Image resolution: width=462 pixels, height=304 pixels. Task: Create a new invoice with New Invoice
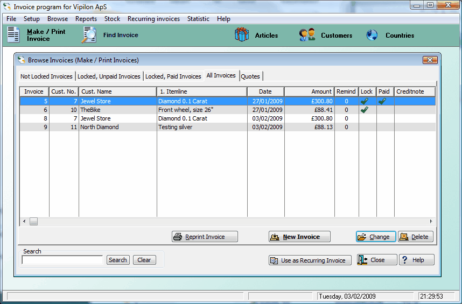299,237
